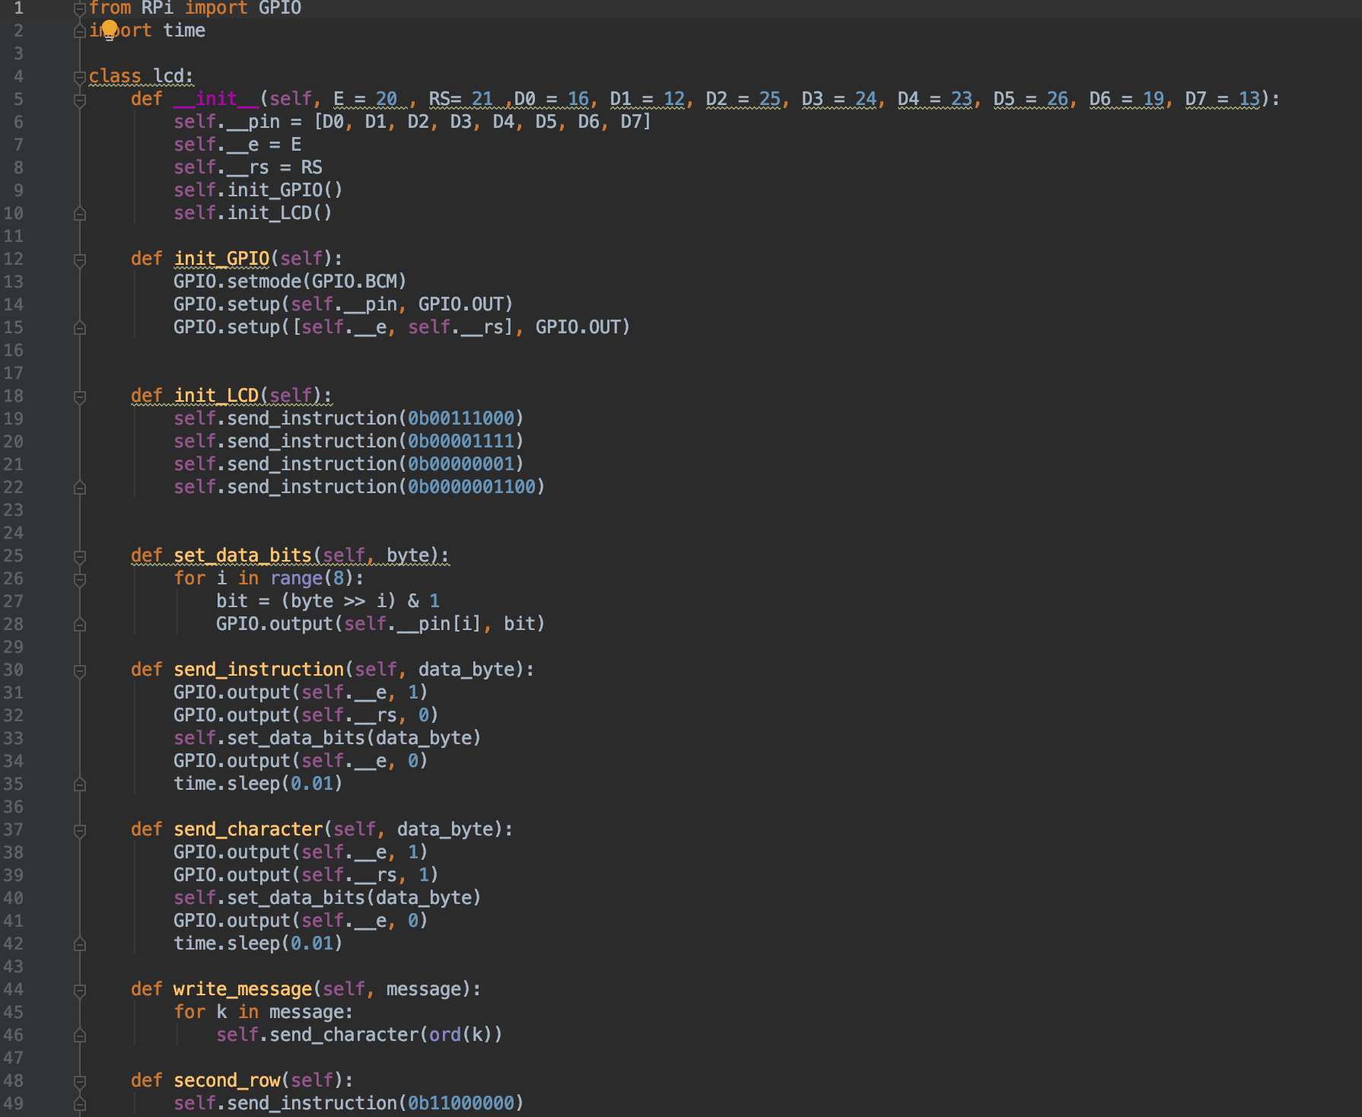Fold the send_instruction method marker
This screenshot has height=1117, width=1362.
click(79, 670)
